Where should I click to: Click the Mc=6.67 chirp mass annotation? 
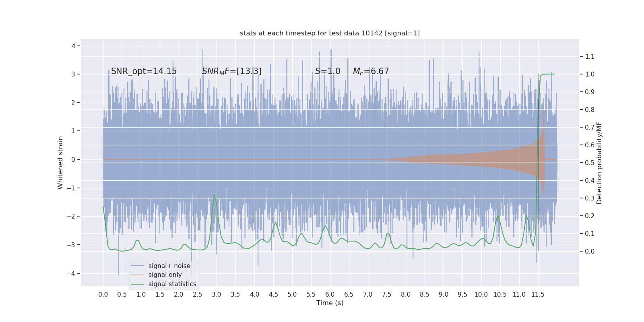(x=371, y=71)
